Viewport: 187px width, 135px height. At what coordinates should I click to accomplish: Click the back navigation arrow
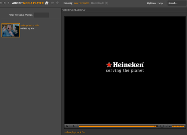[x=52, y=3]
